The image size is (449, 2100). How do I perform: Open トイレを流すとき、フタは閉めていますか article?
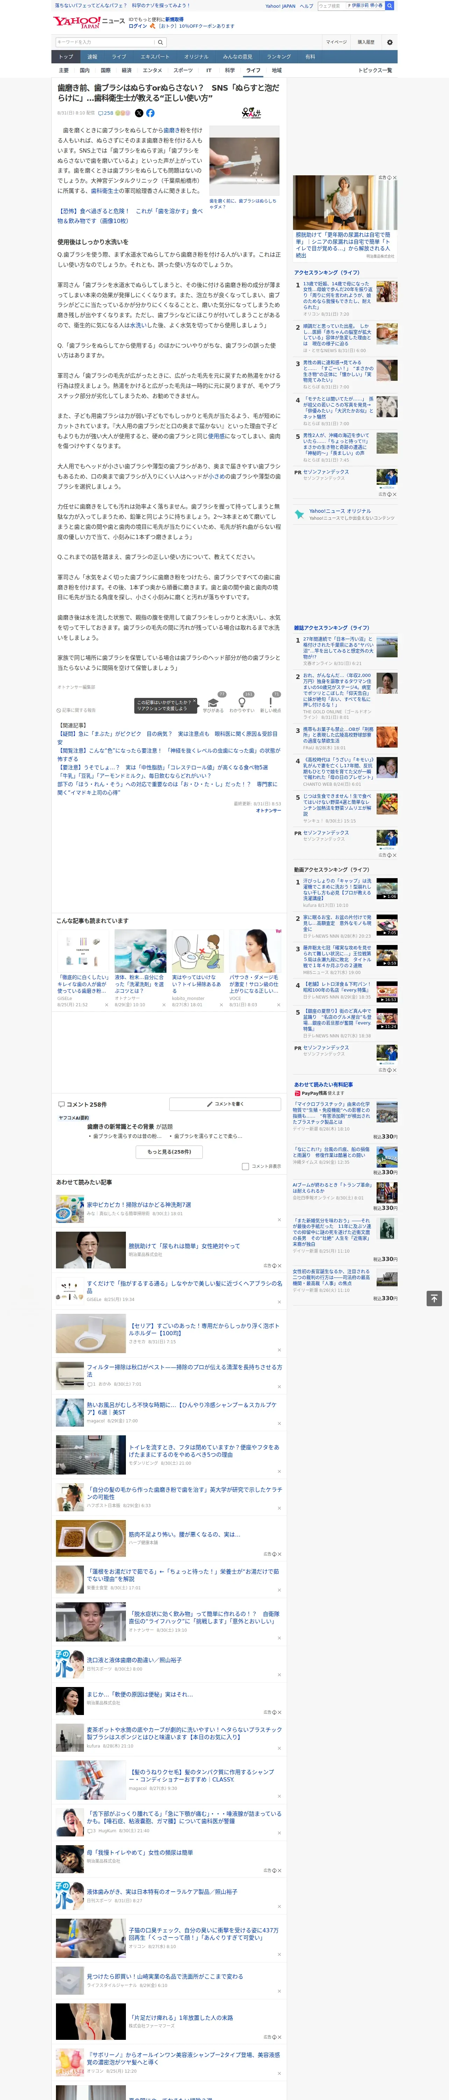click(x=205, y=1450)
